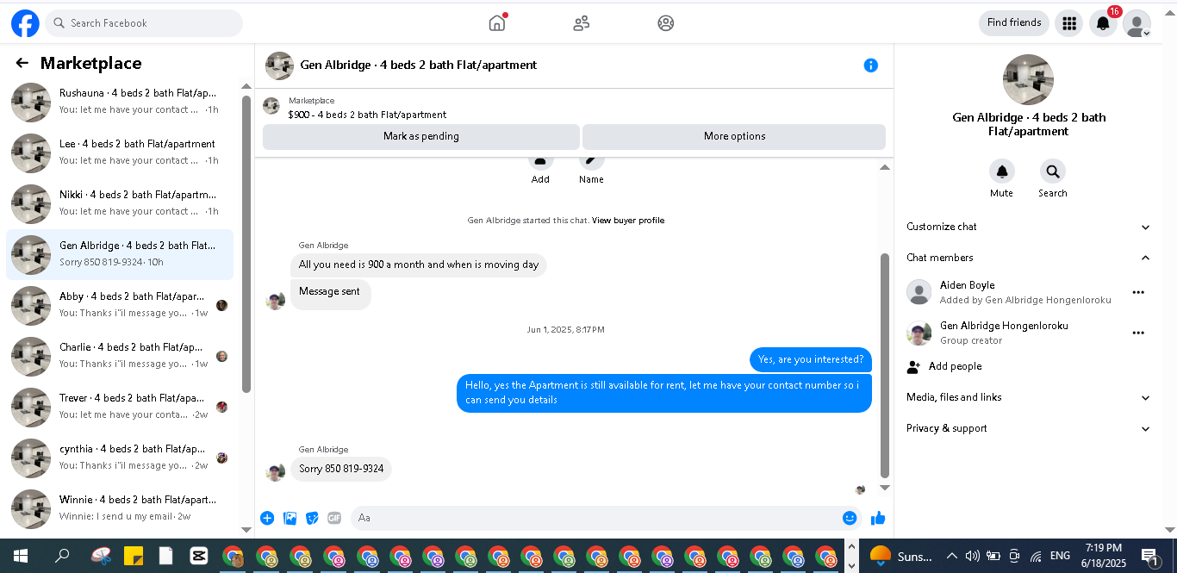Click Find friends button

coord(1014,22)
